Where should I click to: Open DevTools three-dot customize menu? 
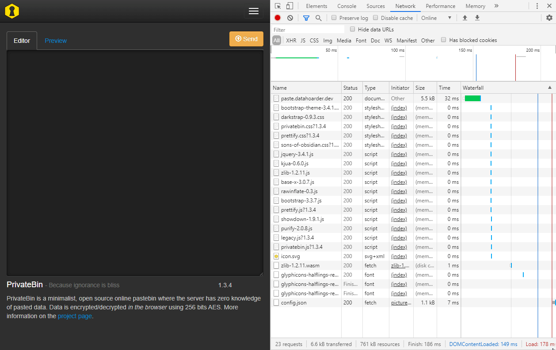pyautogui.click(x=537, y=6)
